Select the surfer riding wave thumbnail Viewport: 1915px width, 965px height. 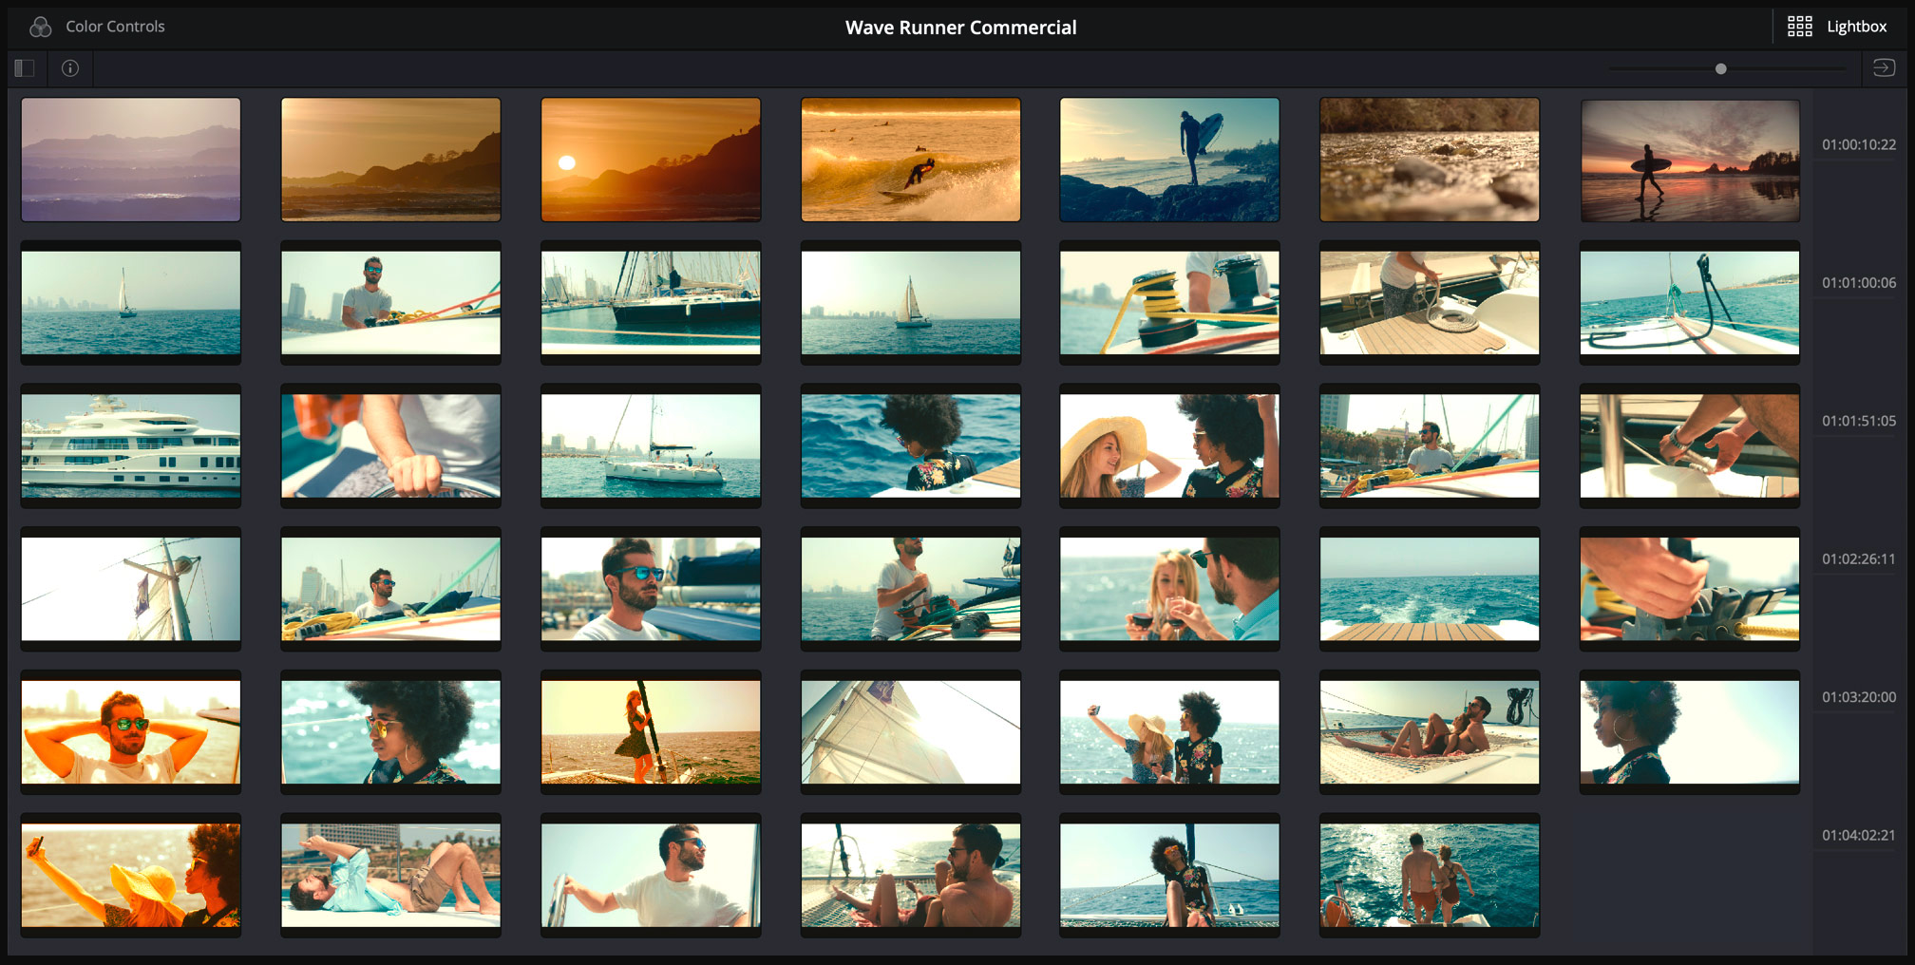(x=910, y=160)
